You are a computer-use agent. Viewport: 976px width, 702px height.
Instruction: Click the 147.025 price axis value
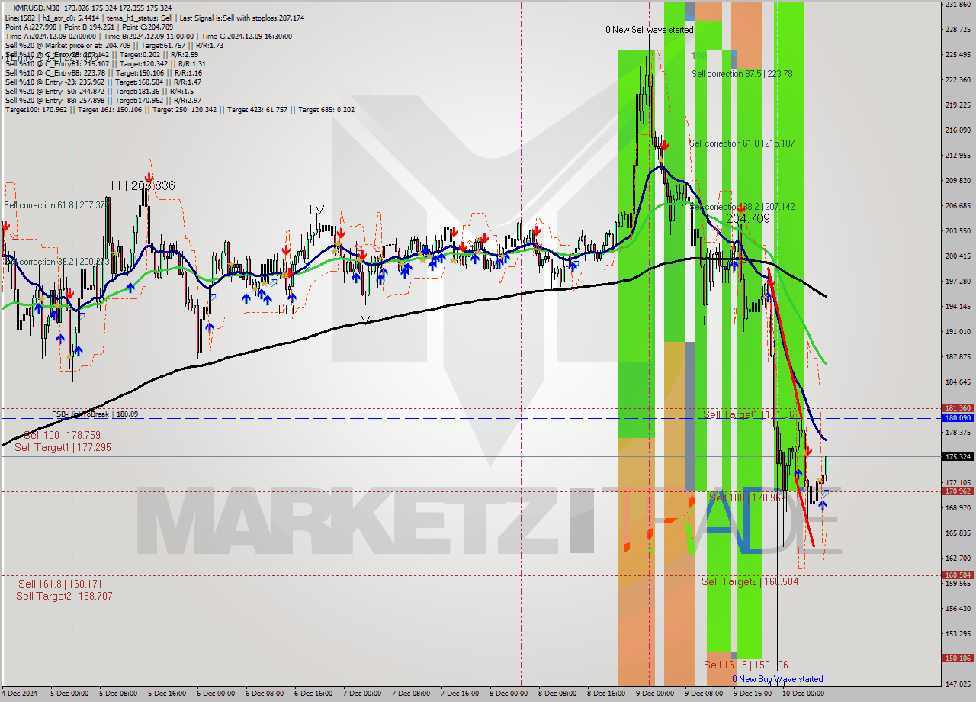click(958, 684)
